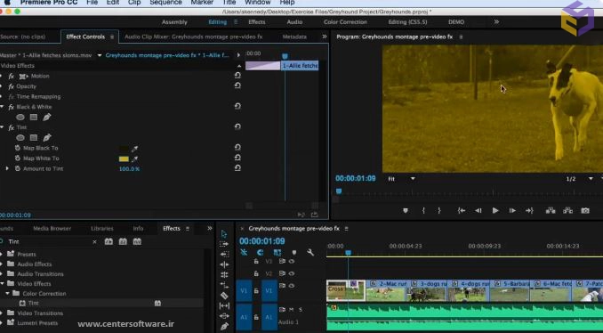The height and width of the screenshot is (333, 603).
Task: Select the Slip tool
Action: coord(224,305)
